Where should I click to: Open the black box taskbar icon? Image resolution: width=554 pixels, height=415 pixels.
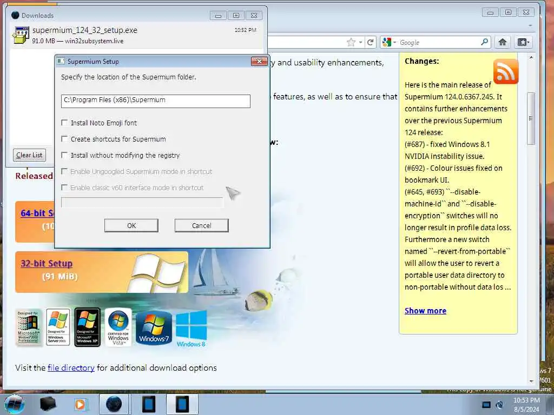(x=48, y=404)
